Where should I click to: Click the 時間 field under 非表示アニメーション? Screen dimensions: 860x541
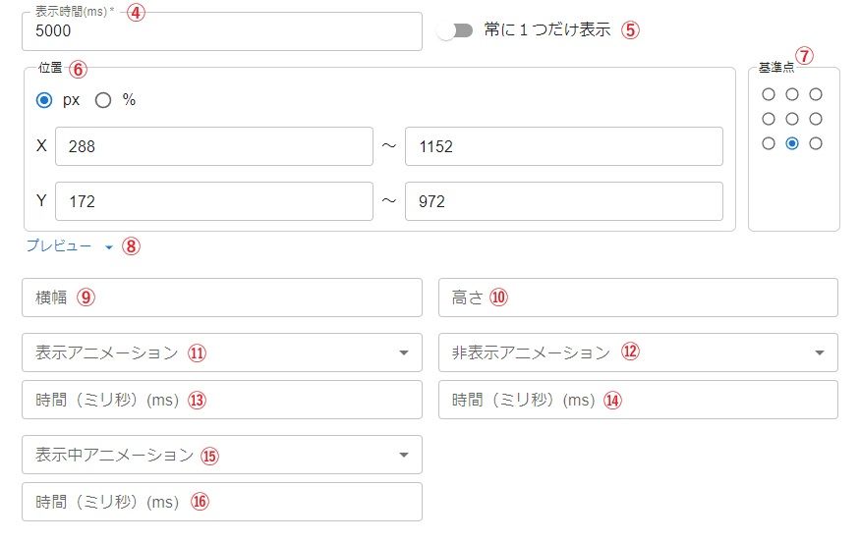point(638,400)
